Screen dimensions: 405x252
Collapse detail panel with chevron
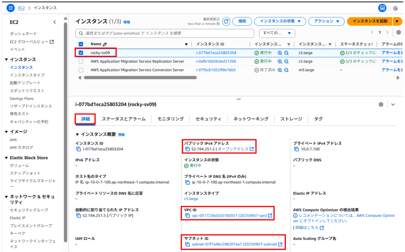[x=393, y=105]
